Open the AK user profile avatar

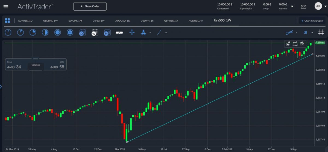(318, 6)
